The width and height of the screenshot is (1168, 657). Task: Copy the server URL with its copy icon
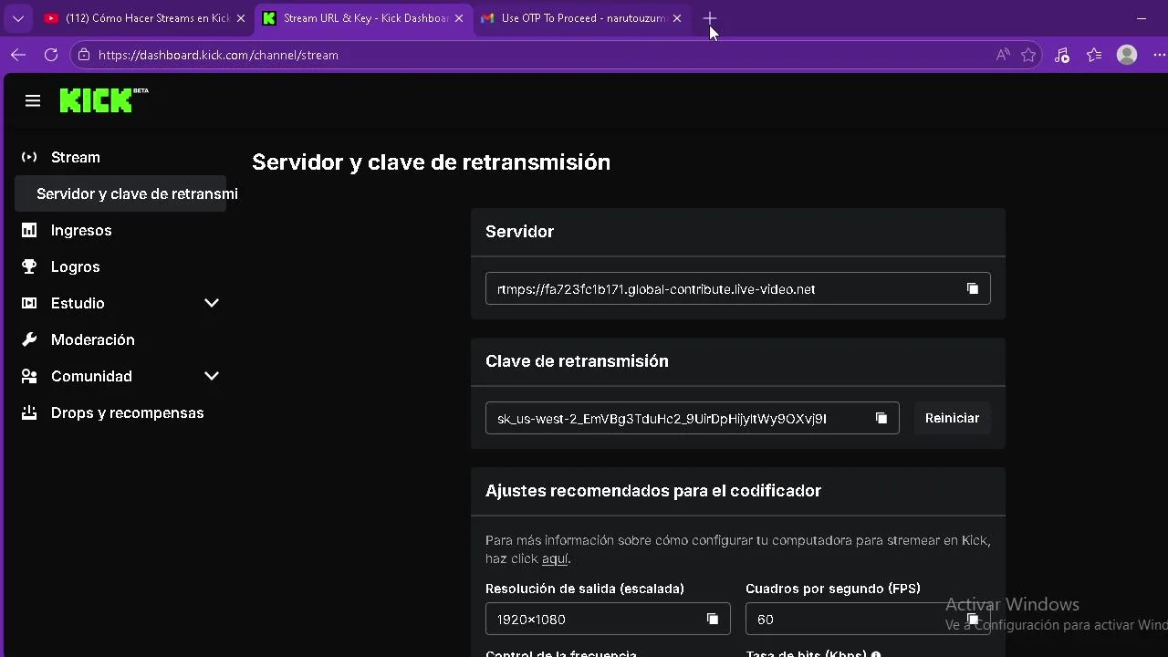pos(973,289)
